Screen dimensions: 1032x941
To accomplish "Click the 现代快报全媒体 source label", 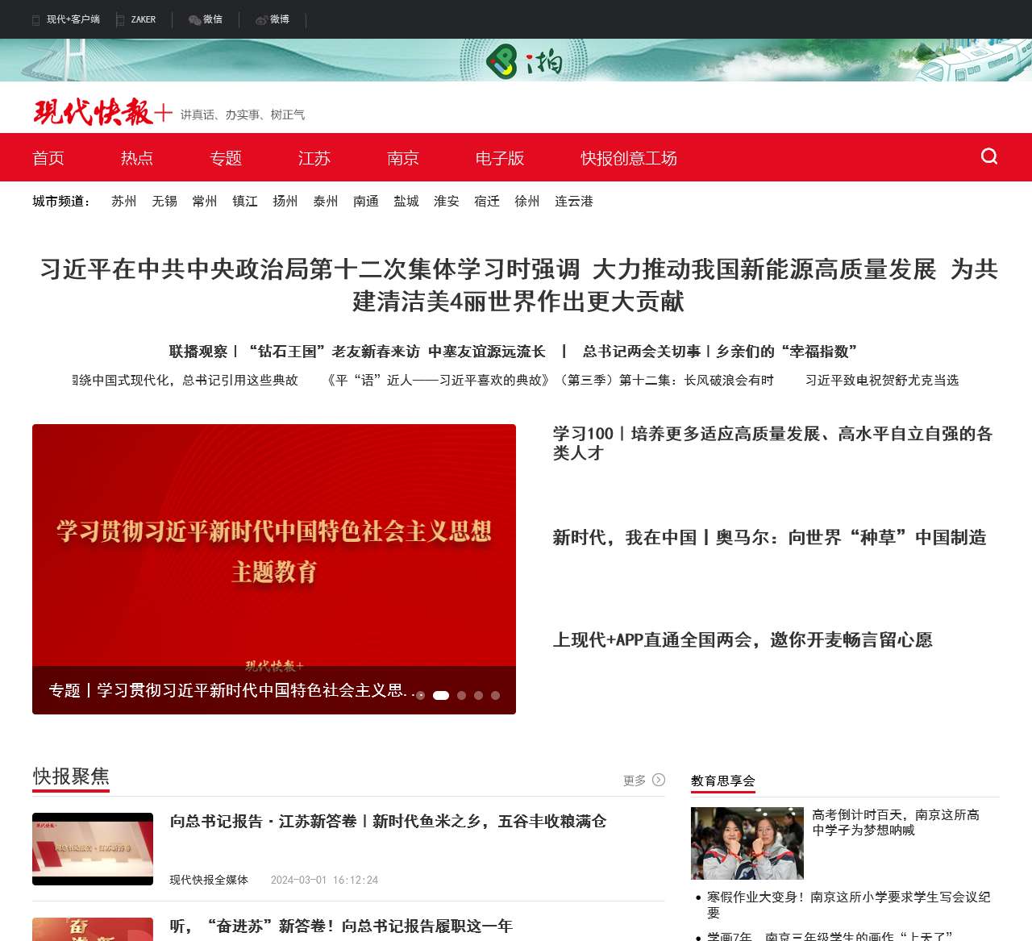I will pos(209,880).
